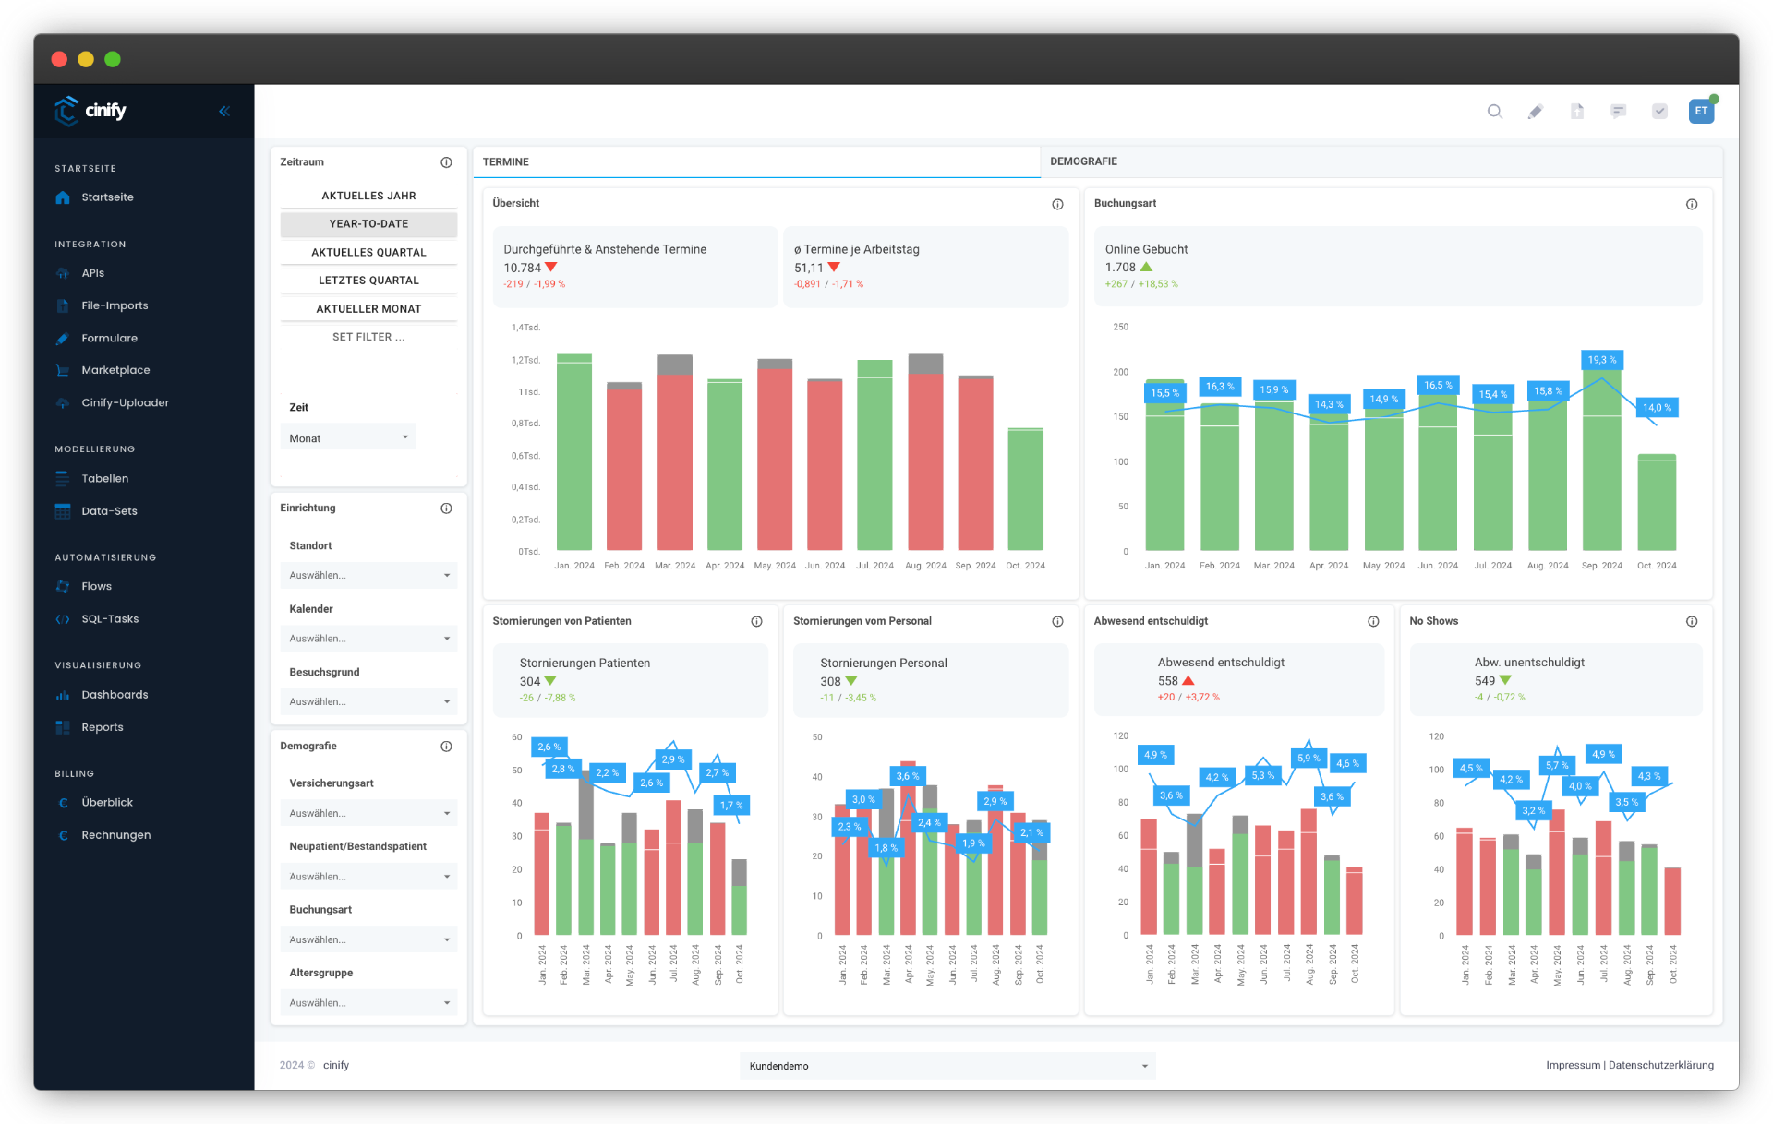Open the Monat time dropdown
Viewport: 1773px width, 1124px height.
(348, 436)
